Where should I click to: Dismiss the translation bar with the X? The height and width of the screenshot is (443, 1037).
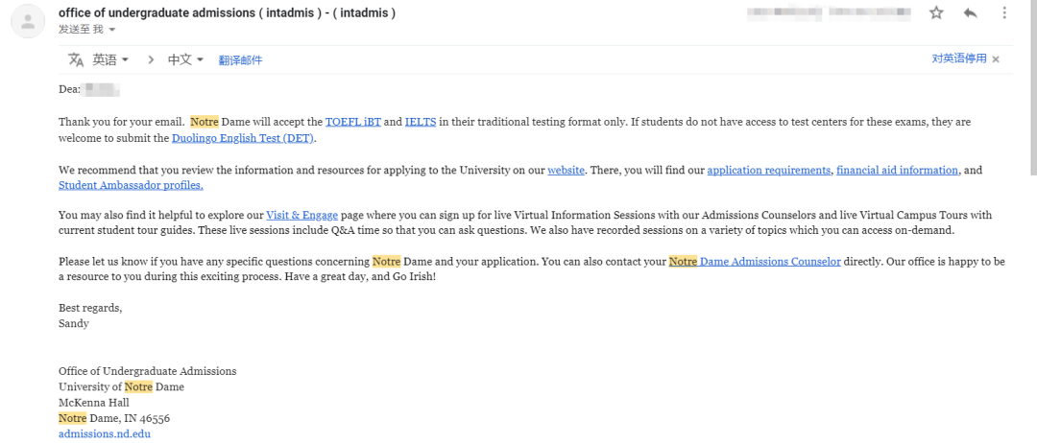tap(996, 59)
